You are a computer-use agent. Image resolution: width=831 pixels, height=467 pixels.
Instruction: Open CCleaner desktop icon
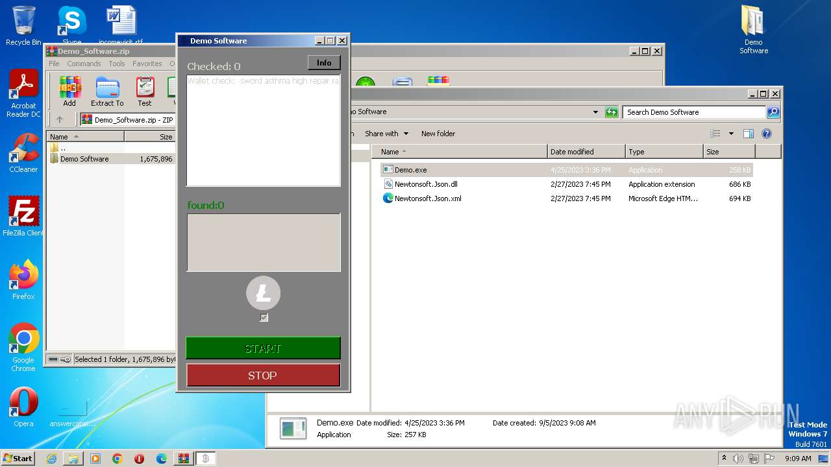tap(23, 153)
